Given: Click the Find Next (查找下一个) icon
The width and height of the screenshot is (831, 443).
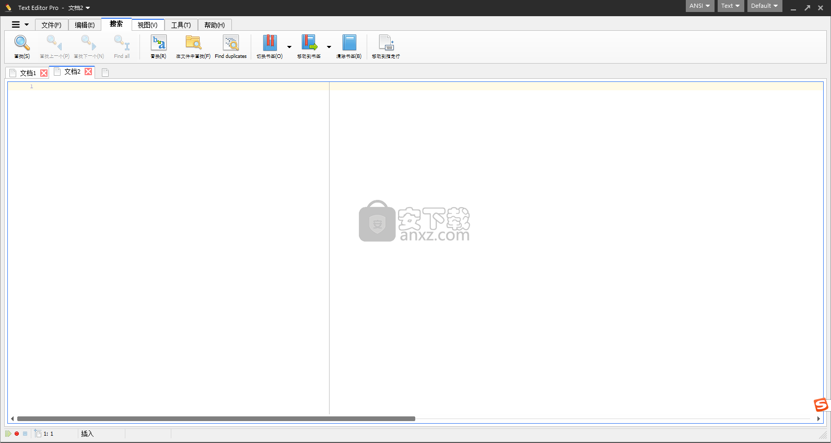Looking at the screenshot, I should pos(89,43).
